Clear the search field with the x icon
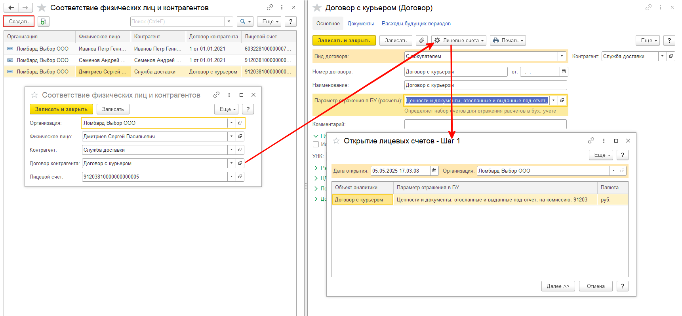The height and width of the screenshot is (316, 682). click(x=229, y=21)
